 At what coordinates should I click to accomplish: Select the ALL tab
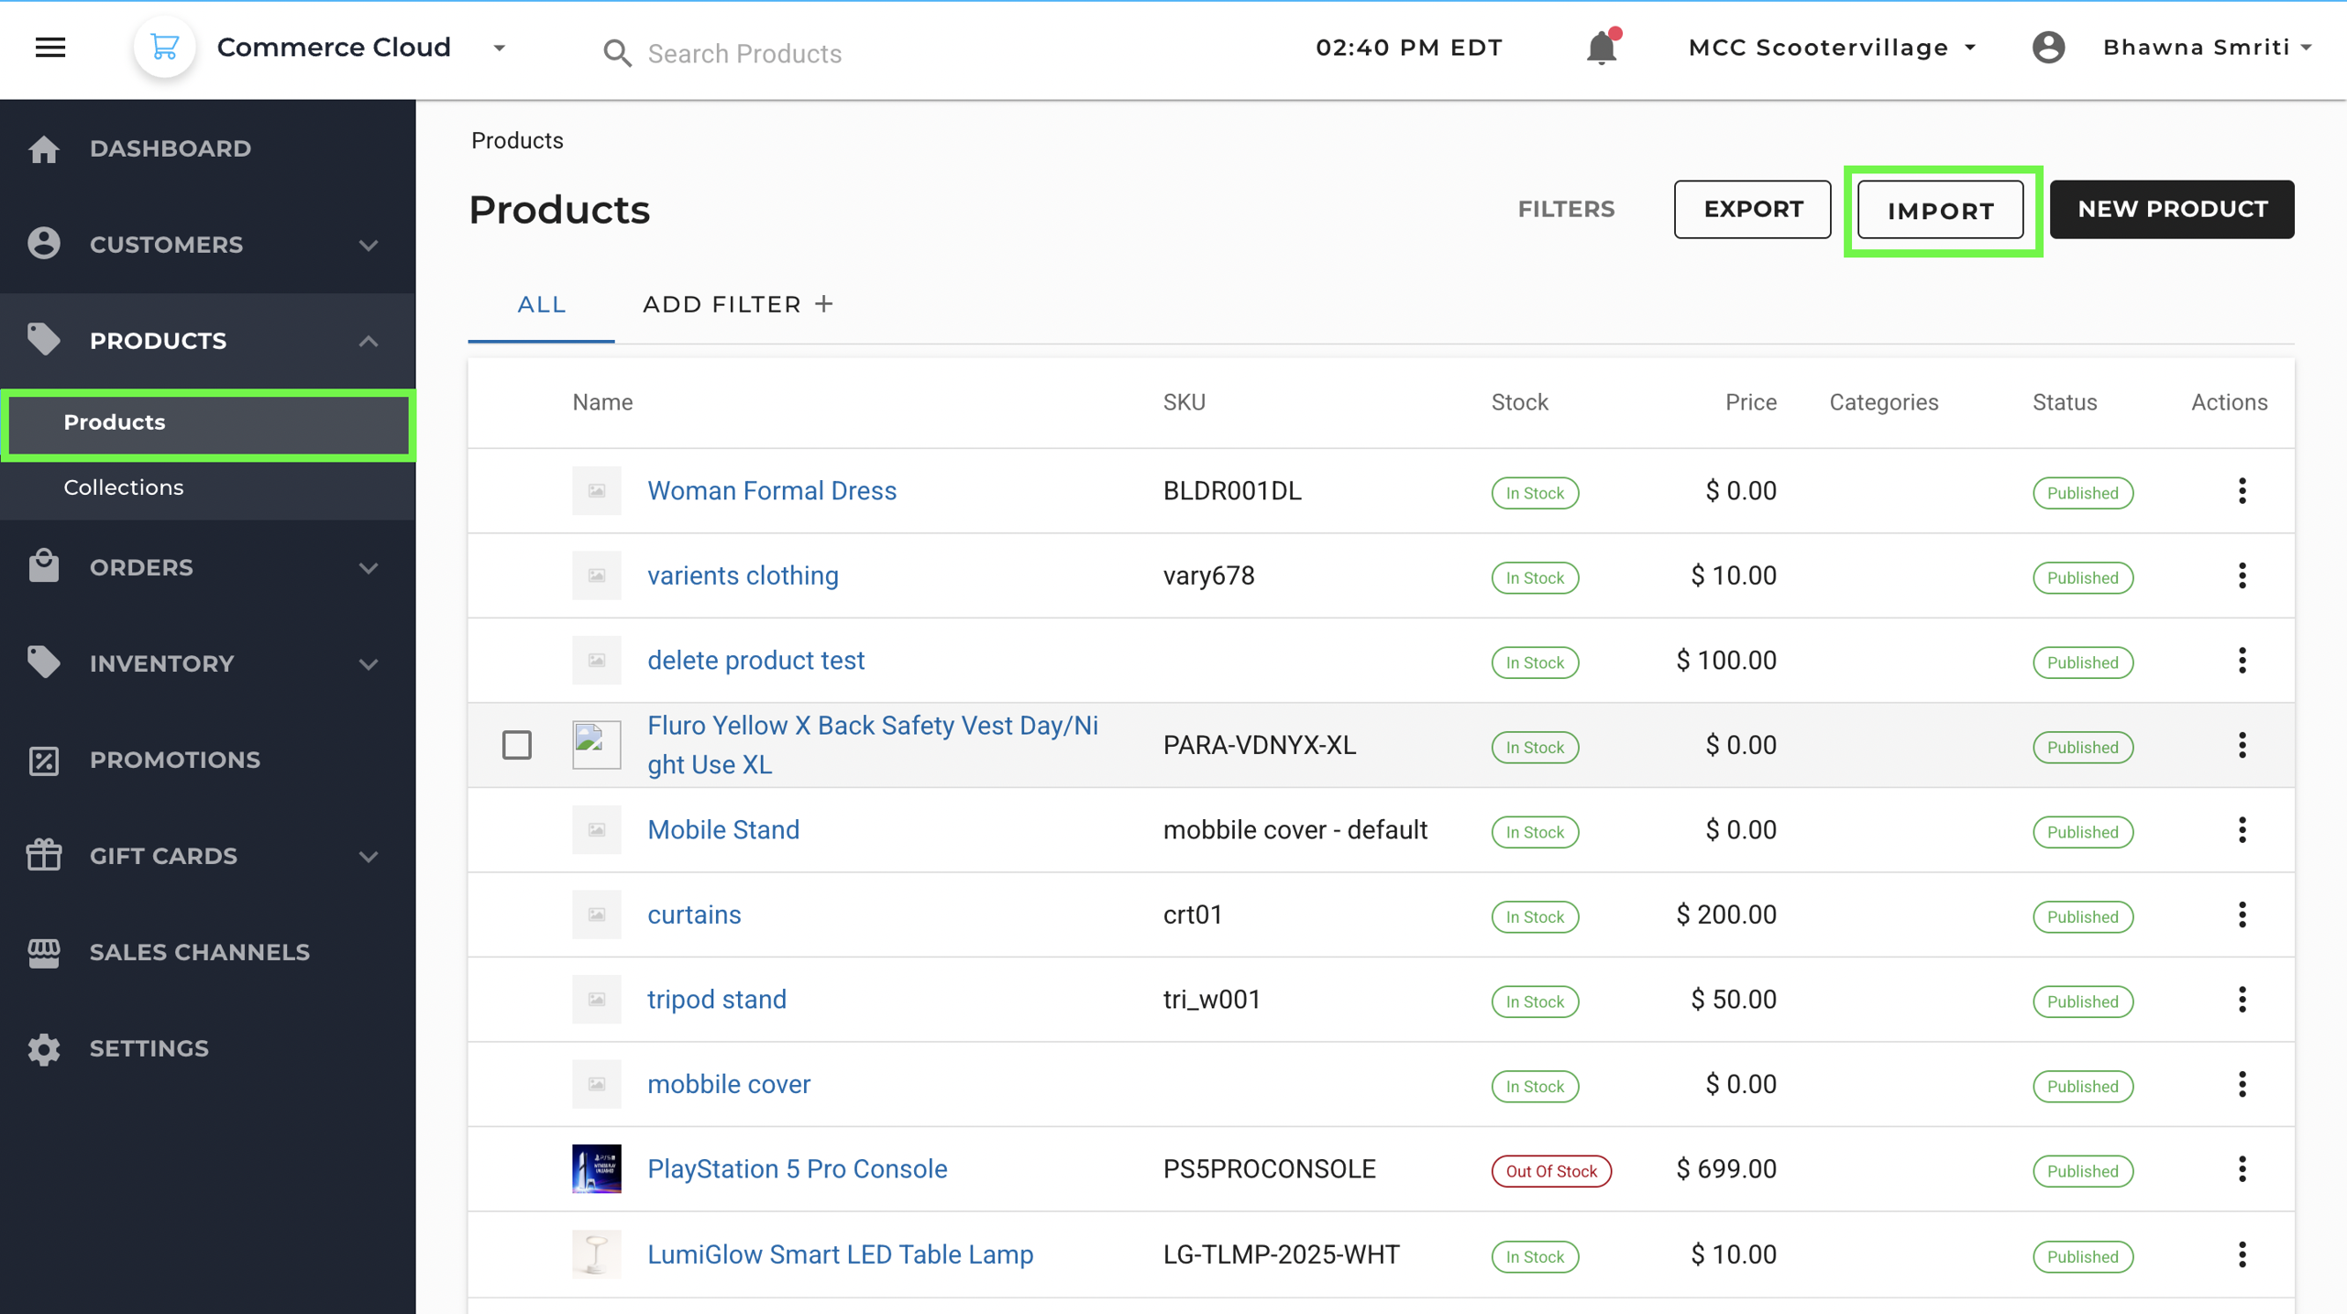click(541, 304)
